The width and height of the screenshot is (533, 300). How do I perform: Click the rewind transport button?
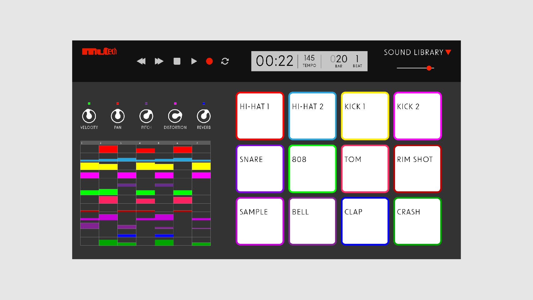tap(141, 61)
